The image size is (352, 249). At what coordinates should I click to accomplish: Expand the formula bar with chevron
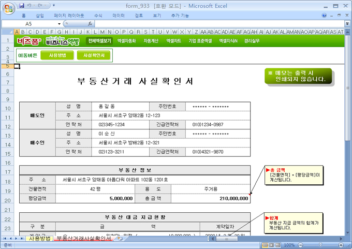coord(347,24)
